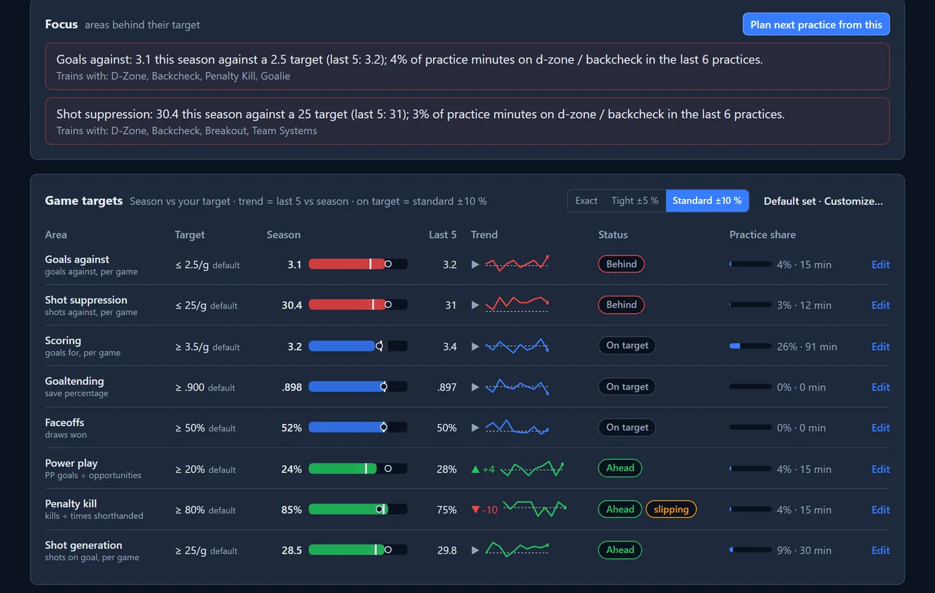Click the Shot generation last 5 value 29.8

(x=447, y=550)
